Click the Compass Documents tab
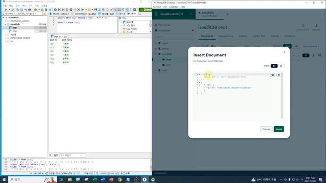326x183 pixels. (x=207, y=36)
